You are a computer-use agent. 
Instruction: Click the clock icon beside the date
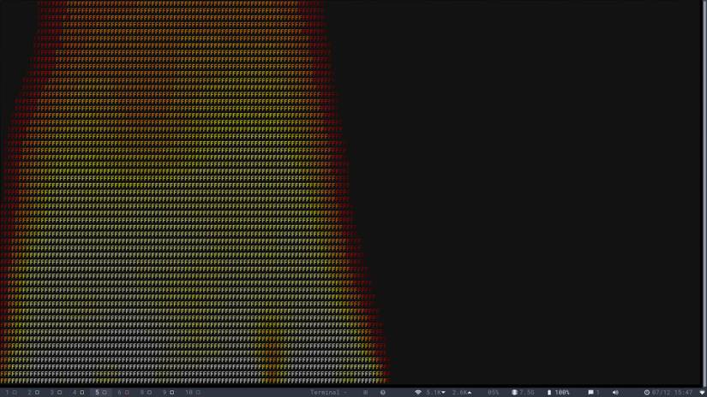pos(646,393)
